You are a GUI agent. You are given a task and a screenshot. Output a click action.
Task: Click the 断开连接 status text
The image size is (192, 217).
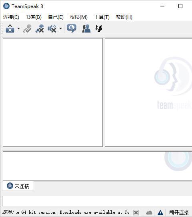tap(179, 212)
